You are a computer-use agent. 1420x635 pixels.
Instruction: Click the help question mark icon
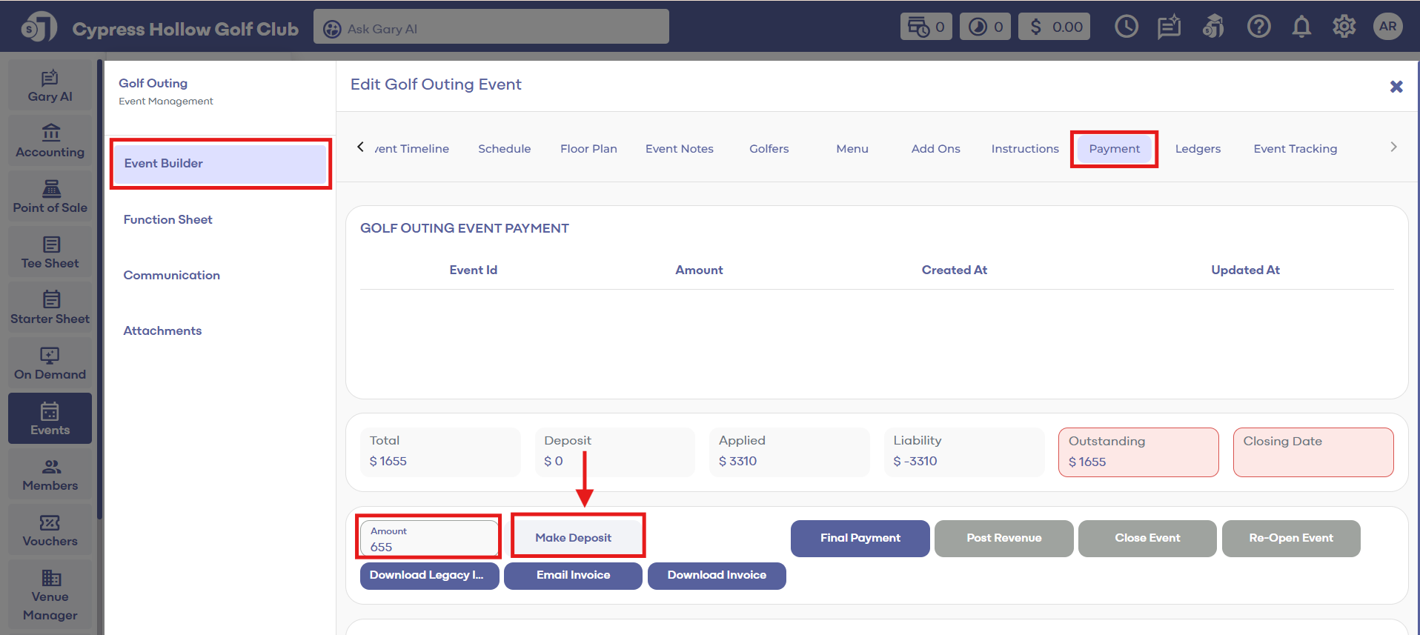(x=1258, y=27)
